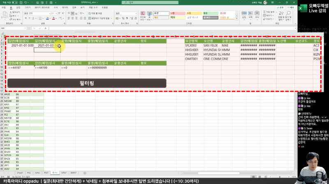Click the Undo arrow icon
The image size is (329, 184).
(x=25, y=2)
